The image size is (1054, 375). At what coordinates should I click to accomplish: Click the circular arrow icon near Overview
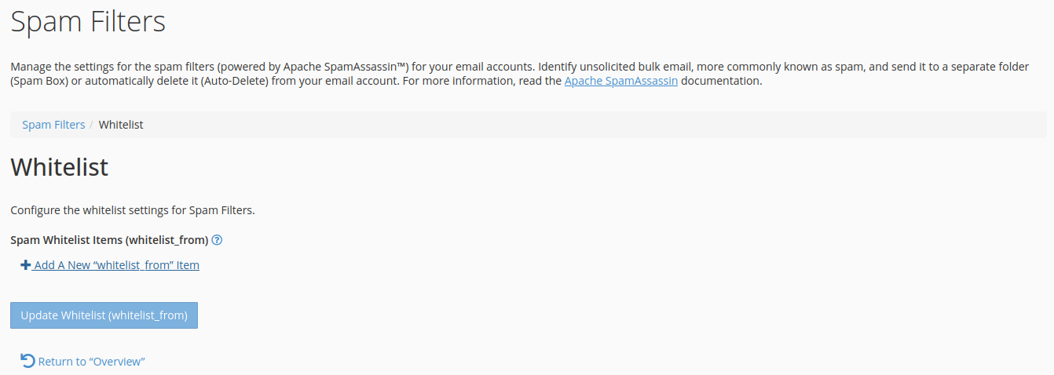coord(27,361)
